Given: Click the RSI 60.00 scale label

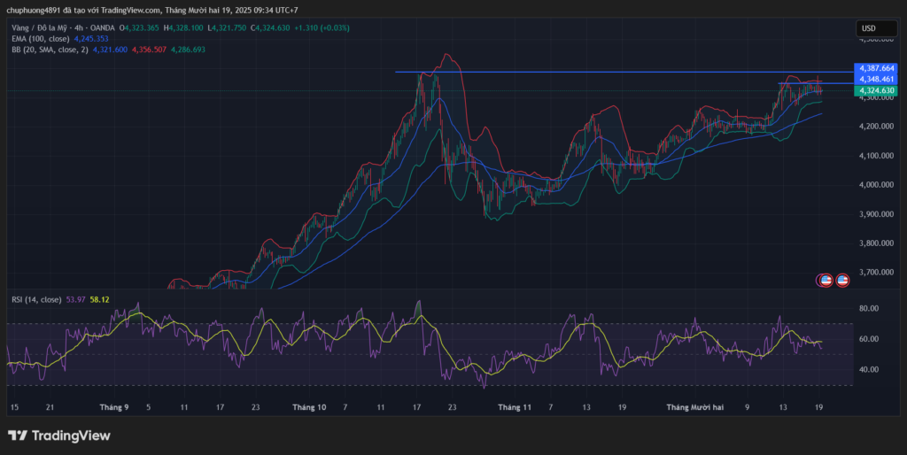Looking at the screenshot, I should 868,339.
